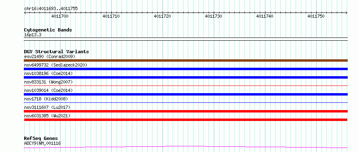Click ruler position 4011750
This screenshot has width=359, height=152.
(316, 16)
